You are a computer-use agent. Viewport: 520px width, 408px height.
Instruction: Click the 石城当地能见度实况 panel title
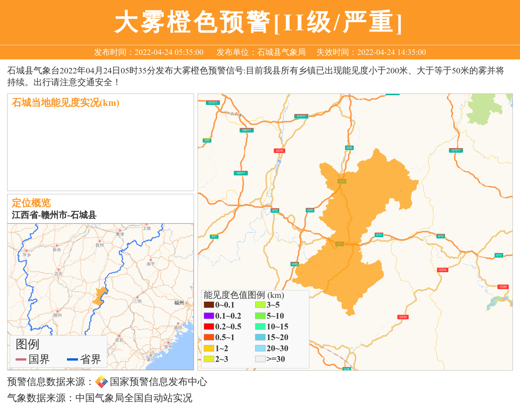click(x=65, y=103)
